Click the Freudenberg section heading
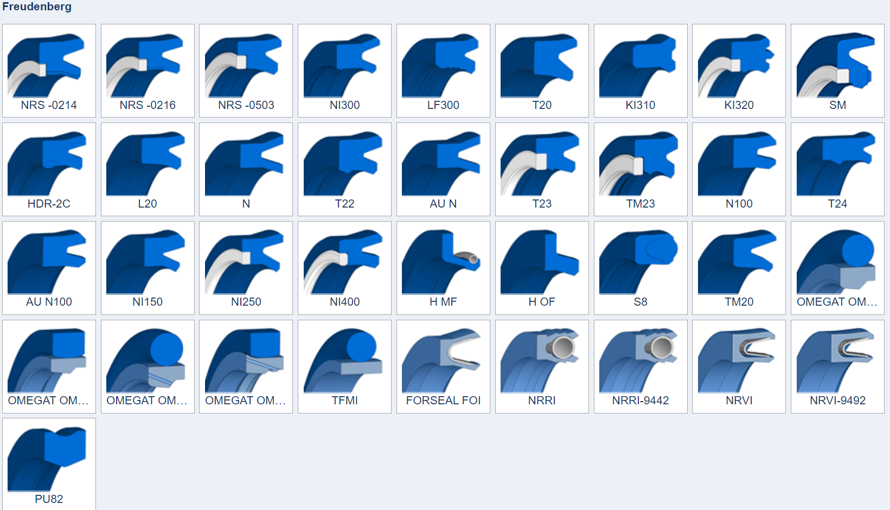Image resolution: width=890 pixels, height=510 pixels. coord(37,7)
